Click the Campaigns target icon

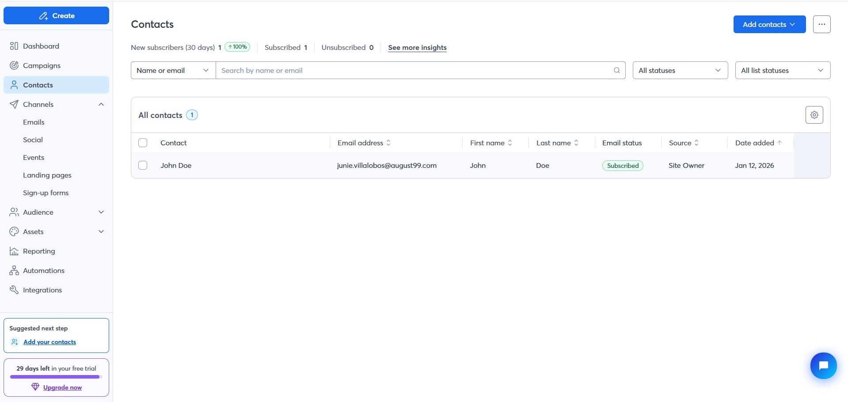tap(14, 66)
